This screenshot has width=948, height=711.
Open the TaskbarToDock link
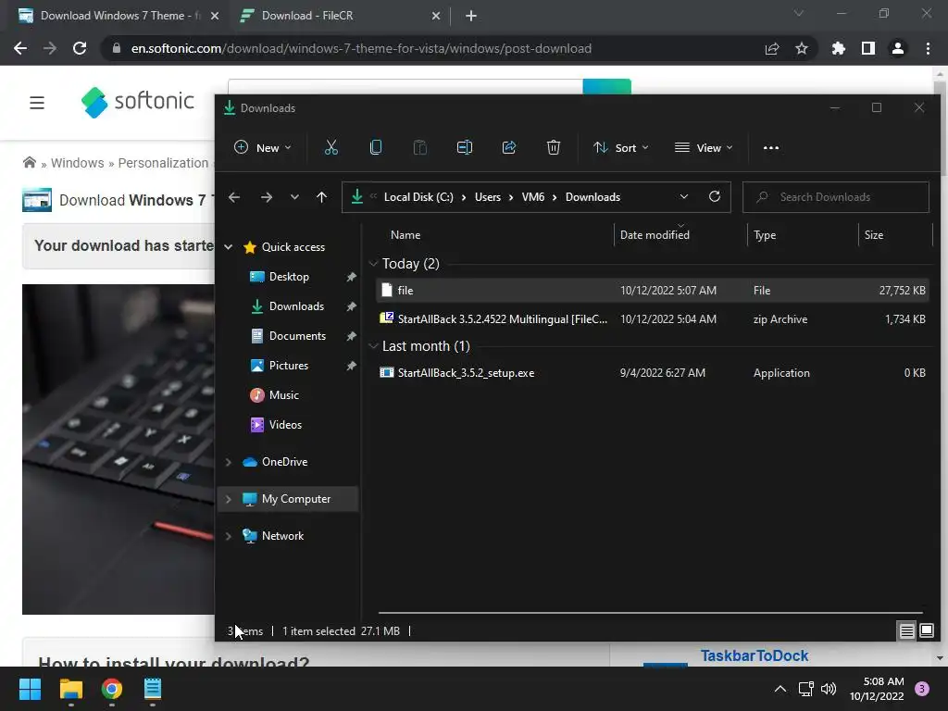coord(754,655)
